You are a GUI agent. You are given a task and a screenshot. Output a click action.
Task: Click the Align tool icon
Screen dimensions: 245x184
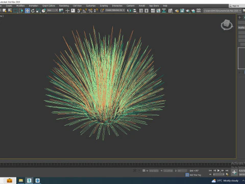click(x=135, y=11)
